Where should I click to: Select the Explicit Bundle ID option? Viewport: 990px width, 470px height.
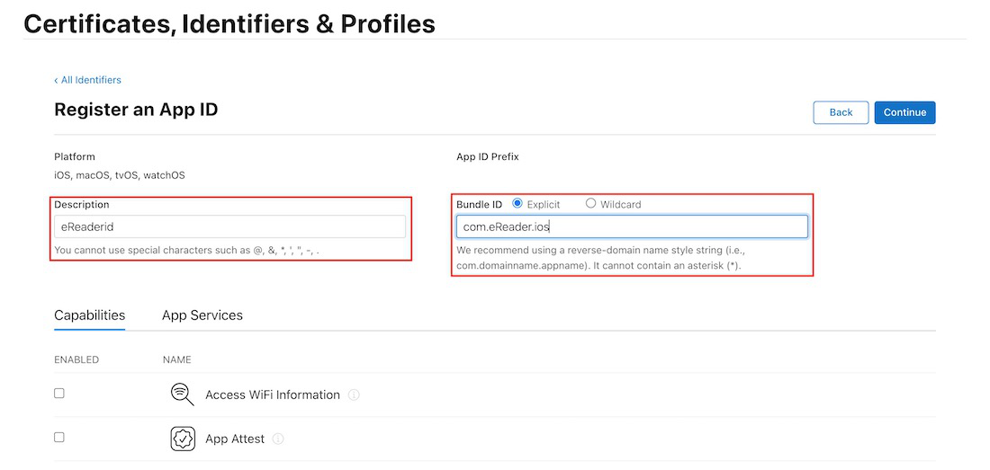[517, 204]
